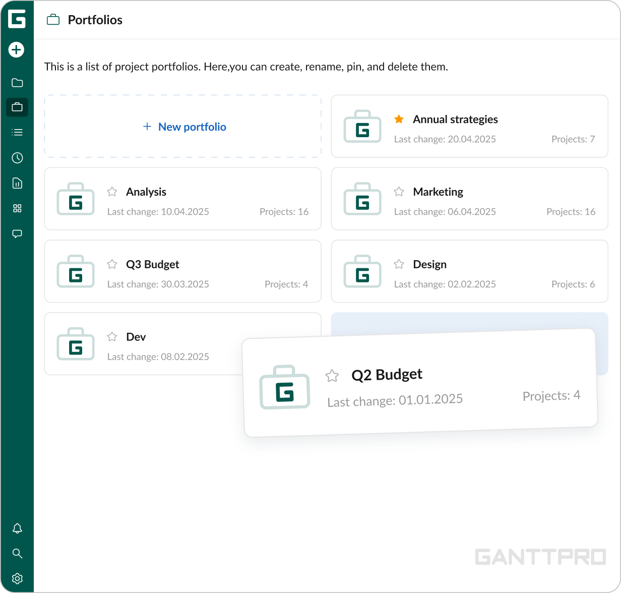
Task: Open the reports chart icon in the sidebar
Action: click(17, 183)
